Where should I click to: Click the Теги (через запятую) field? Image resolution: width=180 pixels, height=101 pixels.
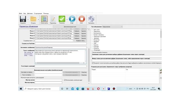[x=61, y=66]
